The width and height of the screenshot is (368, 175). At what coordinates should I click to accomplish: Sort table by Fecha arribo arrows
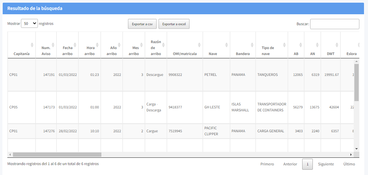point(75,45)
